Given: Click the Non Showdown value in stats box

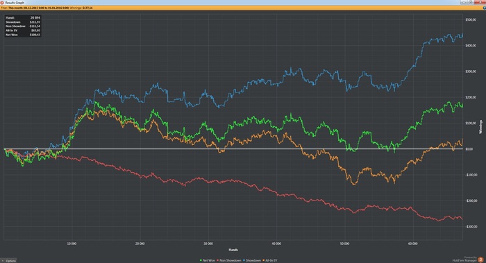Looking at the screenshot, I should pos(35,26).
